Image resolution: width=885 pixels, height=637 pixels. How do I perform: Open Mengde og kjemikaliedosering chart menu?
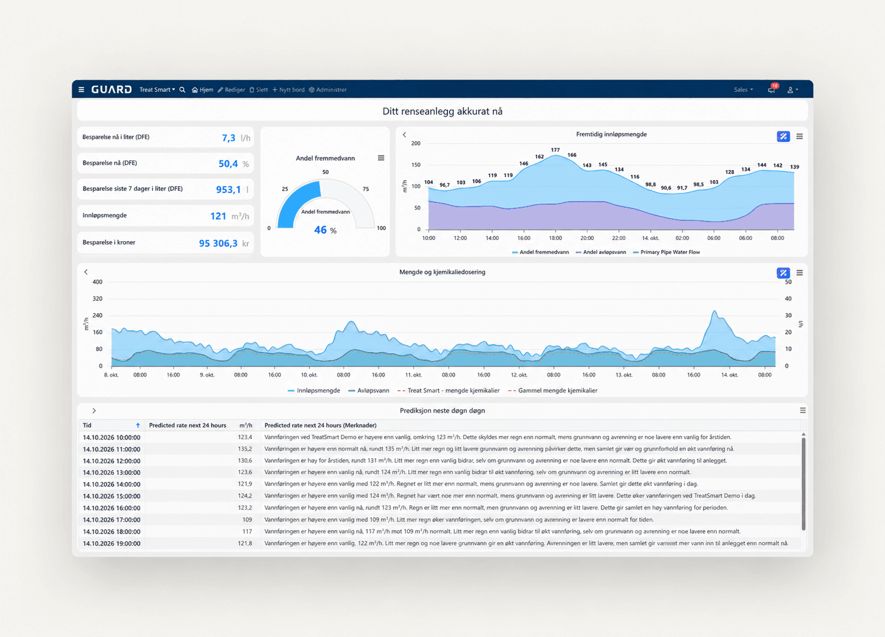click(x=799, y=273)
